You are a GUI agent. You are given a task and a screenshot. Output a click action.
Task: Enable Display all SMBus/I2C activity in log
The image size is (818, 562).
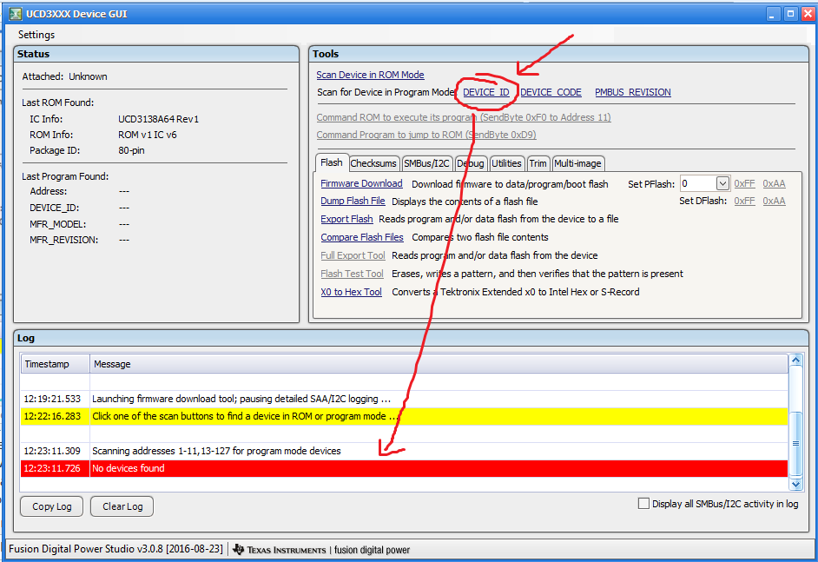643,504
